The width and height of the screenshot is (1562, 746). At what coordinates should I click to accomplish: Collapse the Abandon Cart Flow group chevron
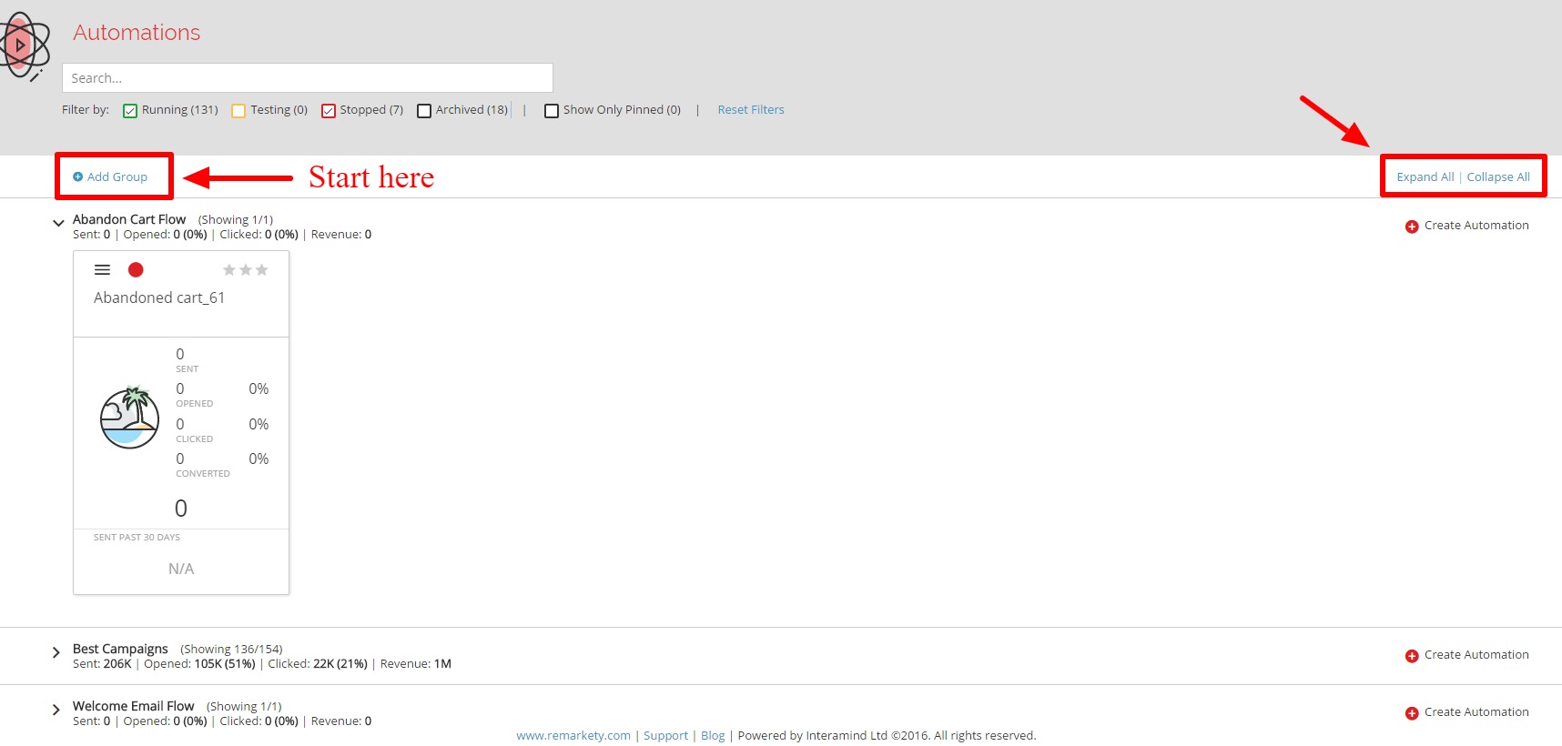(58, 223)
